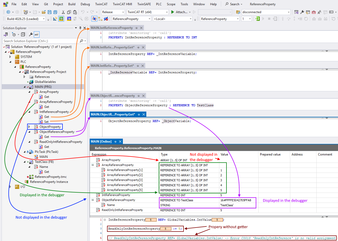Open the Properties wrench icon in main toolbar
338x241 pixels.
[x=302, y=12]
